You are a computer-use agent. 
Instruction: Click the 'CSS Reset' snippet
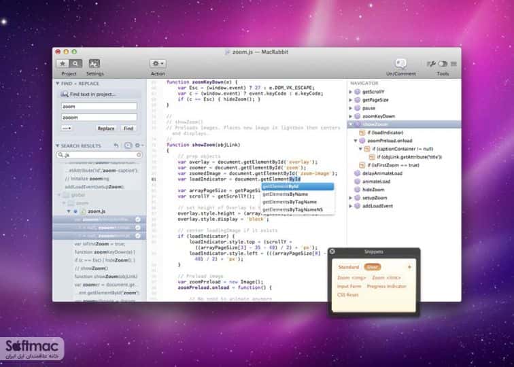tap(348, 295)
